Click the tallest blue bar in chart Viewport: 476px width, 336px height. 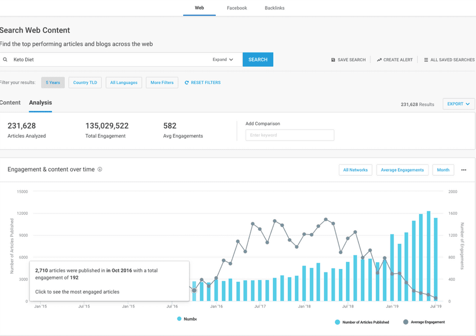pyautogui.click(x=428, y=255)
